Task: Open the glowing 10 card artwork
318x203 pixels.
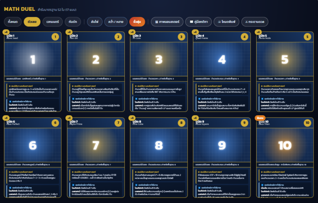Action: [x=285, y=145]
